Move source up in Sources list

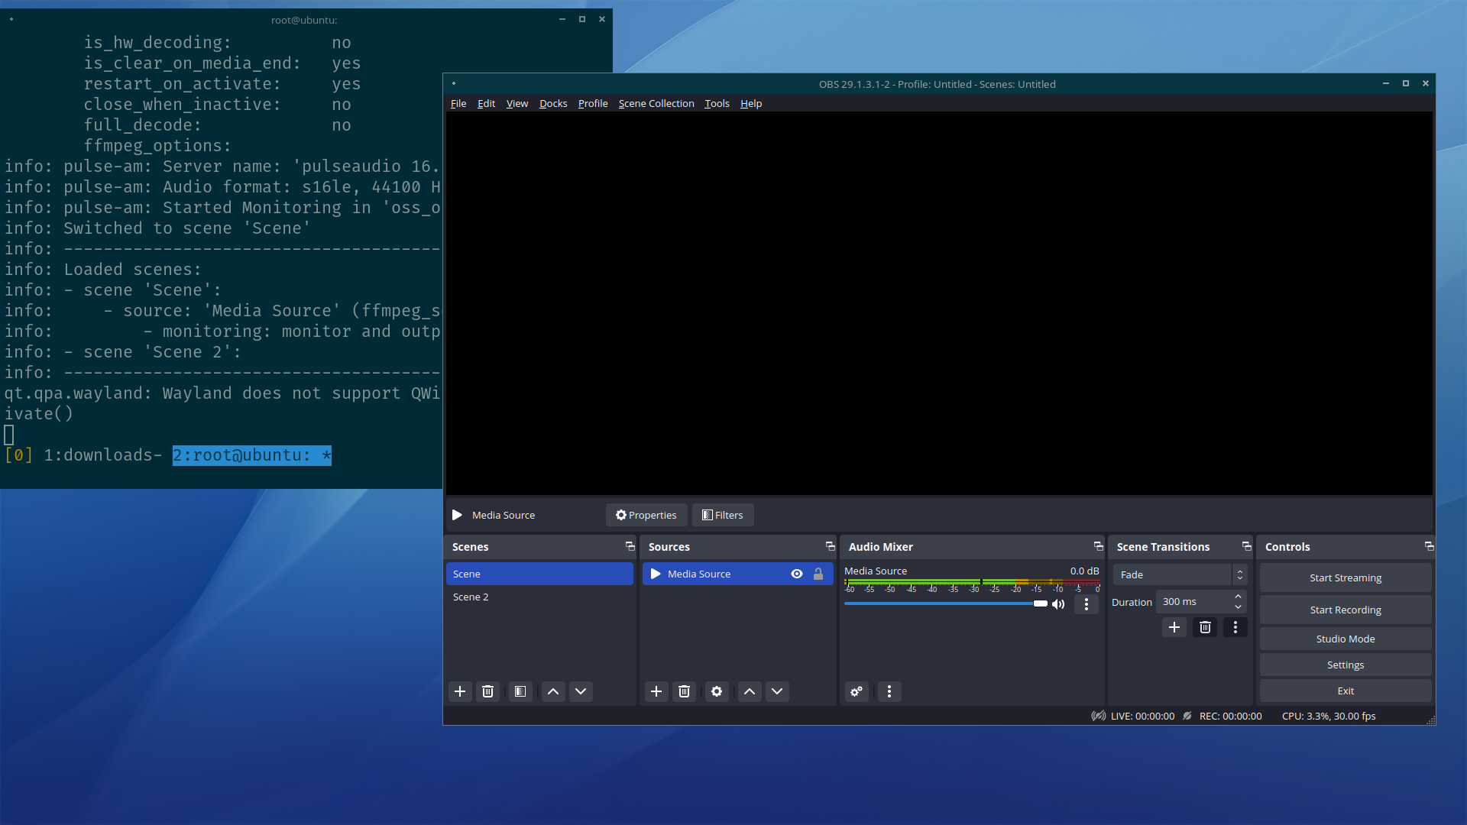tap(750, 691)
